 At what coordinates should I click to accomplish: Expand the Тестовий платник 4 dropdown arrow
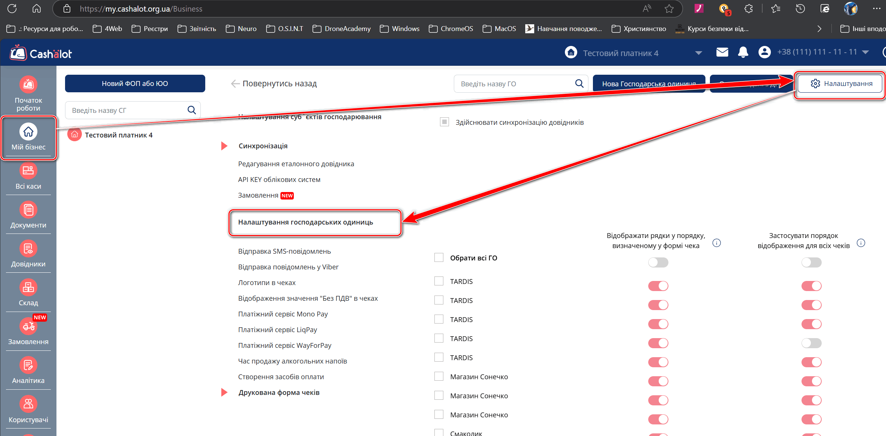pyautogui.click(x=698, y=53)
